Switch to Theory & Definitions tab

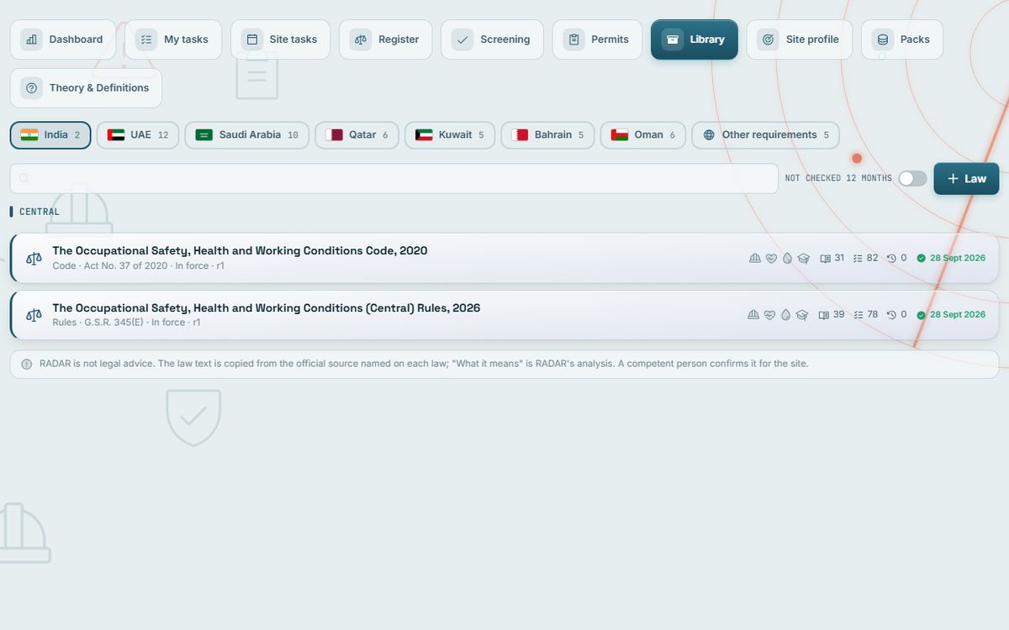(86, 88)
